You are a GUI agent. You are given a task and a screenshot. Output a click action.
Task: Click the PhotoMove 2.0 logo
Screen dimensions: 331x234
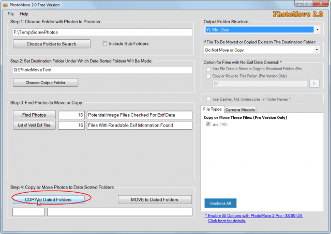point(298,14)
